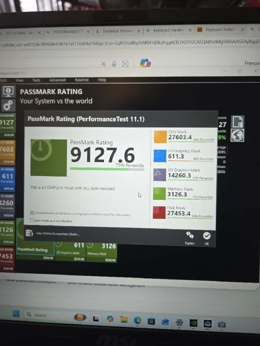Click RERUN on the Memory Mark 3126 sidebar tile
Image resolution: width=260 pixels, height=346 pixels.
(x=8, y=242)
